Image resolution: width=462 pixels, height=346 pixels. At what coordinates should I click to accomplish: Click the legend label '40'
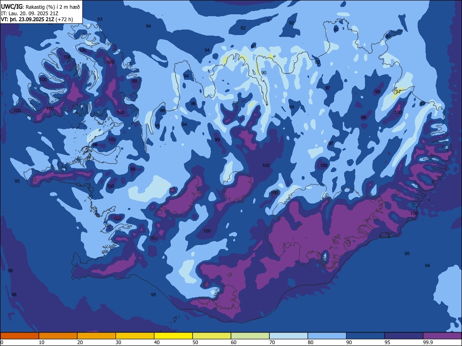(x=157, y=342)
